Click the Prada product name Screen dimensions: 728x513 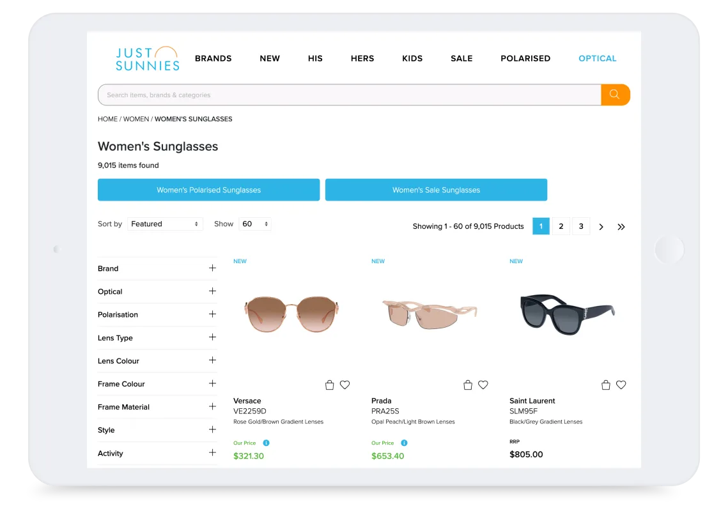click(x=381, y=401)
